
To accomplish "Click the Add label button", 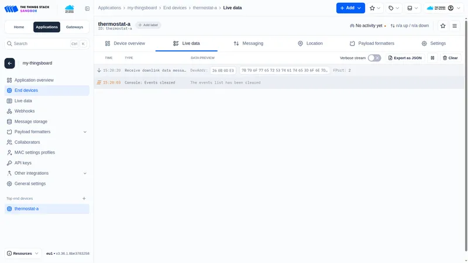I will click(148, 25).
